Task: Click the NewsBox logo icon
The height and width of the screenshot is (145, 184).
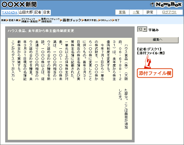Action: [166, 5]
